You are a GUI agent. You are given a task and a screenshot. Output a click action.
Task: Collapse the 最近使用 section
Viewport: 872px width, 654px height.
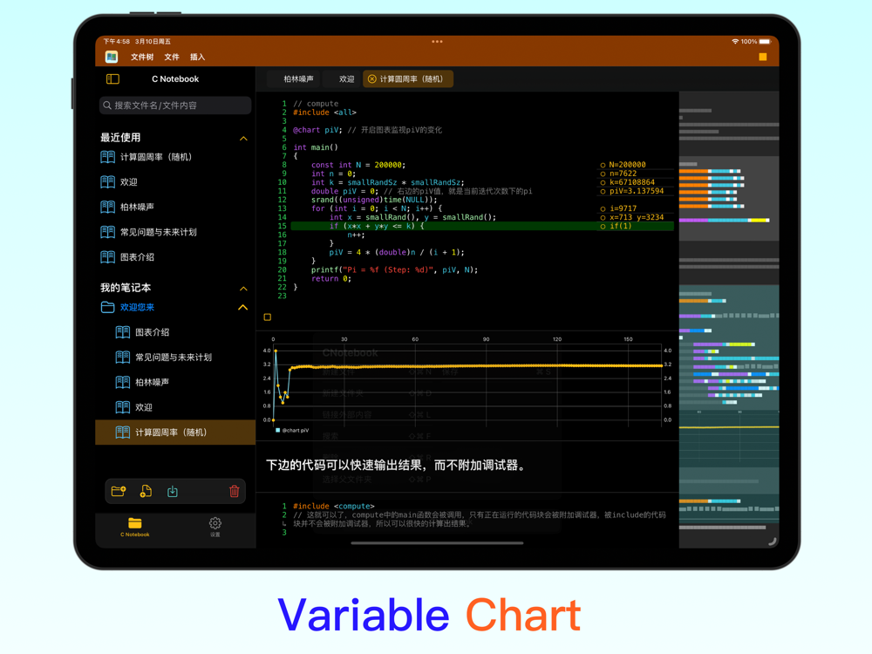tap(243, 139)
